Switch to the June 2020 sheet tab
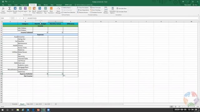This screenshot has height=112, width=200. pyautogui.click(x=38, y=104)
